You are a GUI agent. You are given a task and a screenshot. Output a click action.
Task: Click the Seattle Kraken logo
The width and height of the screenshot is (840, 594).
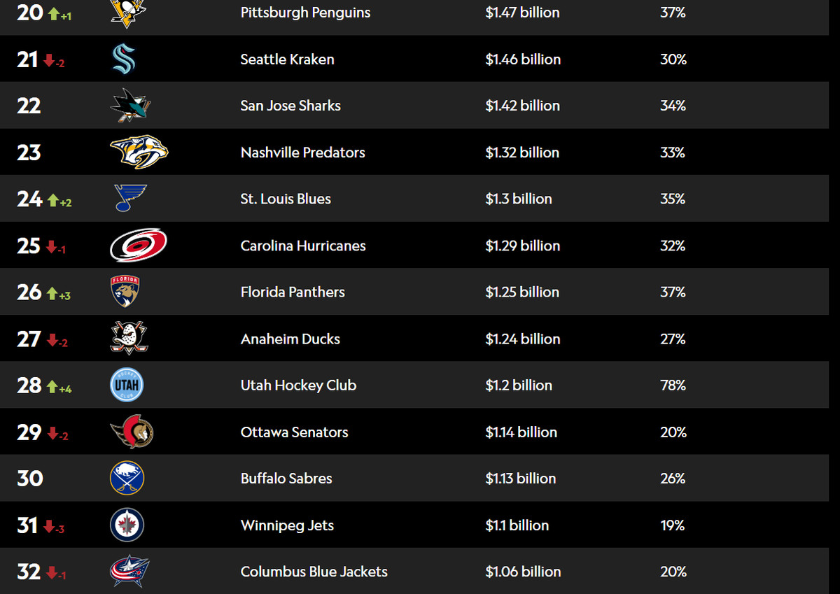tap(123, 59)
